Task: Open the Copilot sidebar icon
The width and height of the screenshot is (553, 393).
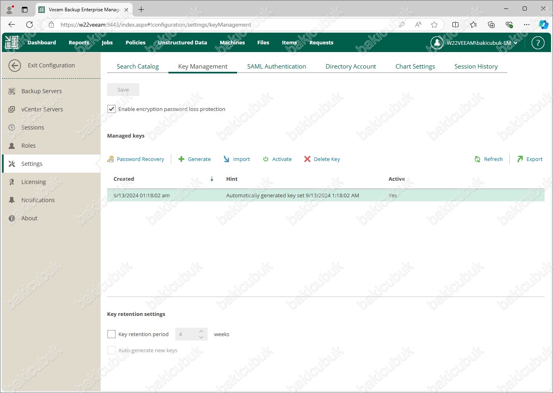Action: coord(544,25)
